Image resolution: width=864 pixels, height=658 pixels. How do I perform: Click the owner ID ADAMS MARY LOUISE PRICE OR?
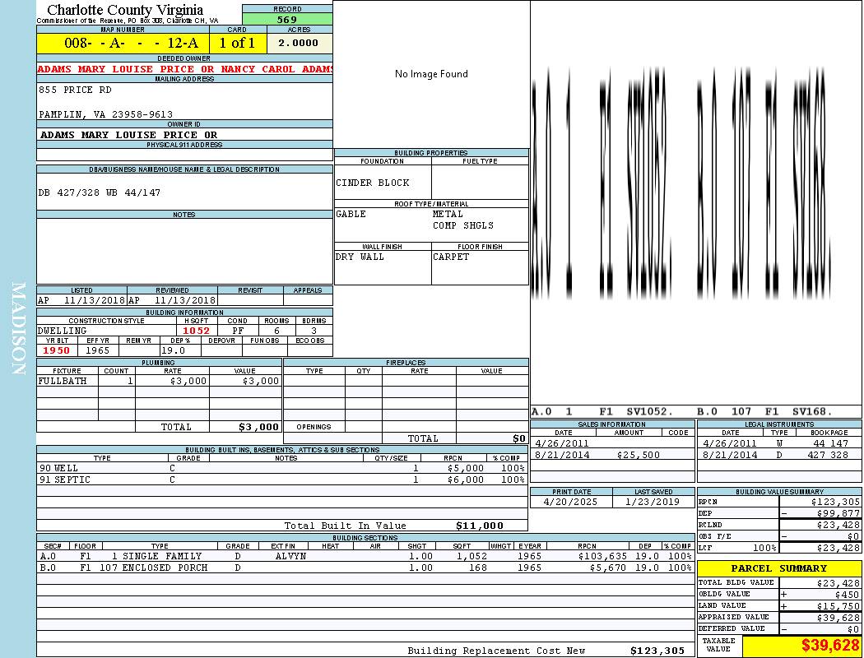[x=128, y=135]
